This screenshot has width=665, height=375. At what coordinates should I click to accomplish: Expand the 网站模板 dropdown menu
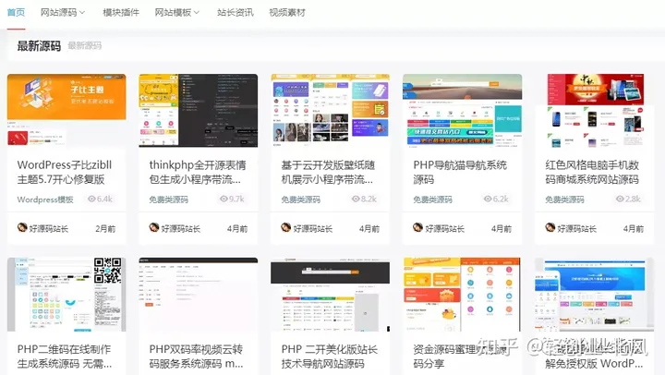pos(176,13)
